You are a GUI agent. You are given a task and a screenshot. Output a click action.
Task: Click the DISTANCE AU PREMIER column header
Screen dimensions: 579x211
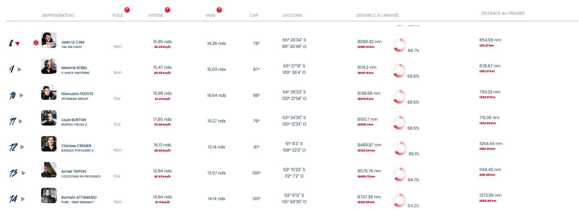(x=503, y=13)
